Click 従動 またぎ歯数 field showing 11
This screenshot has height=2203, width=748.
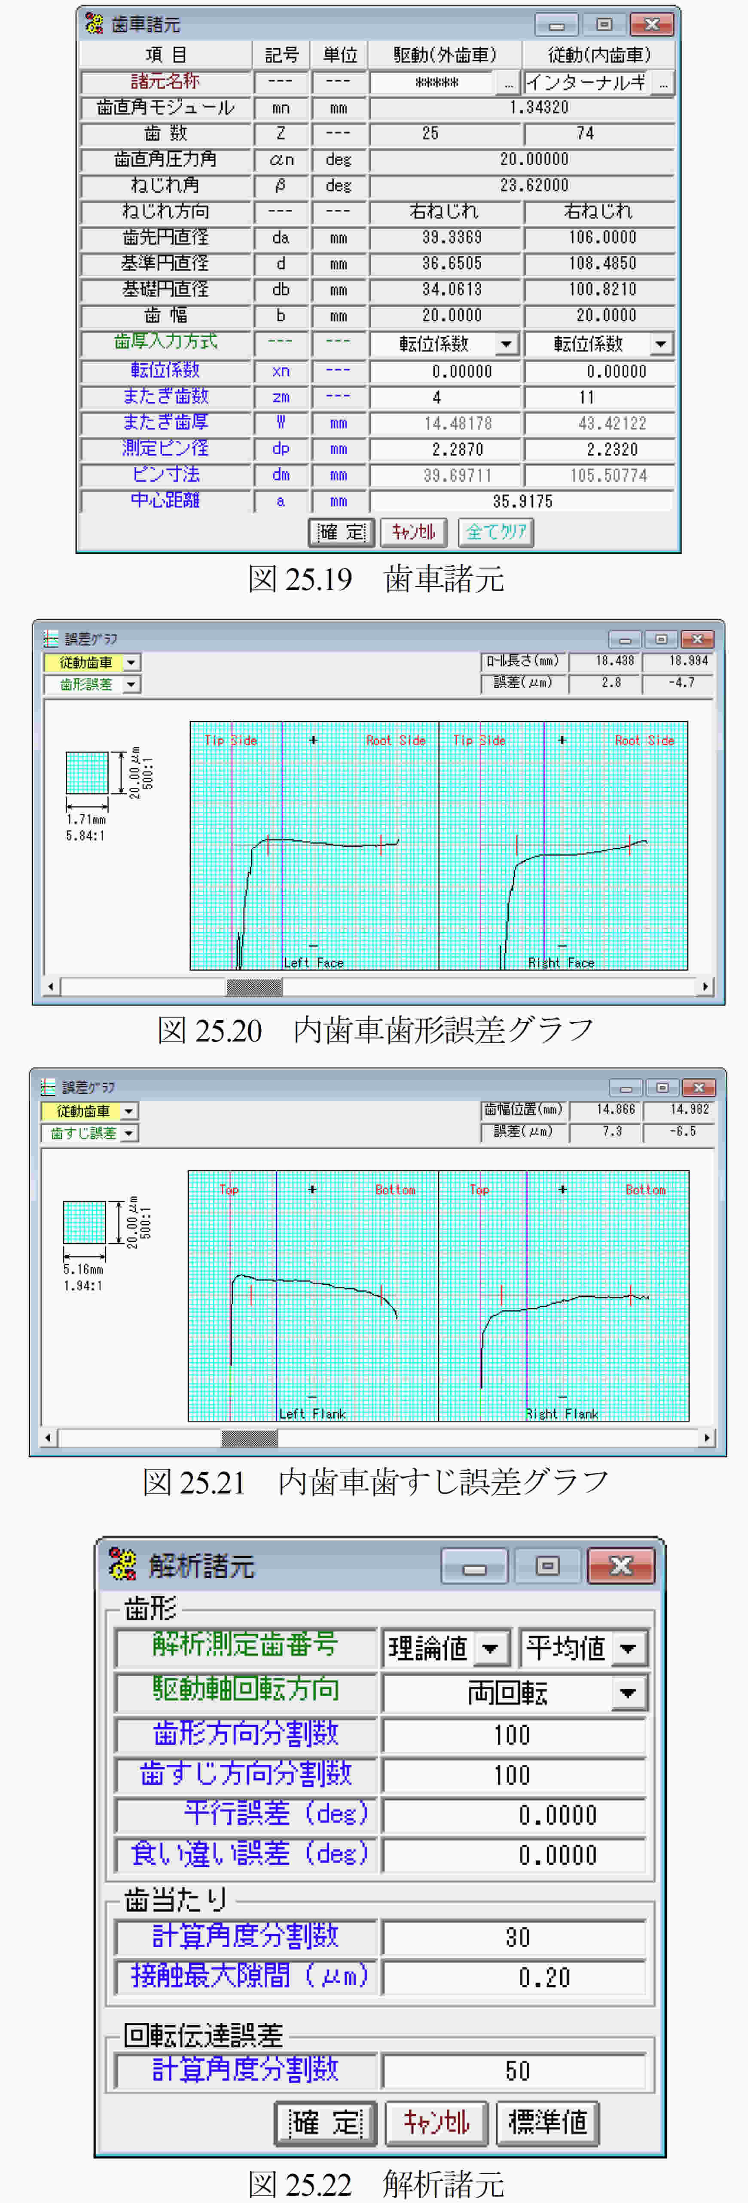click(599, 398)
